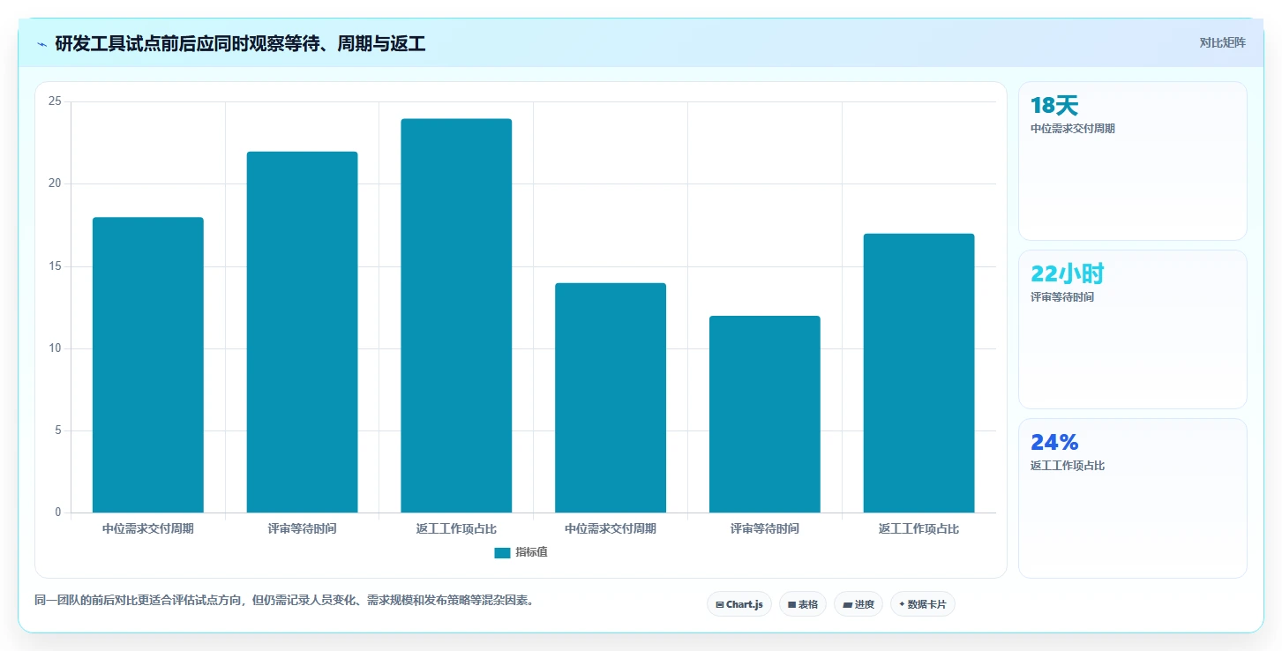1282x651 pixels.
Task: Click the footer note starting 同一团队的前后对比
Action: (284, 601)
